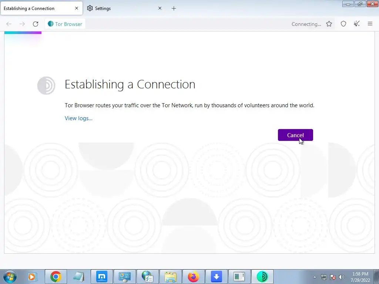Open a new tab with plus icon
This screenshot has height=284, width=379.
click(174, 9)
